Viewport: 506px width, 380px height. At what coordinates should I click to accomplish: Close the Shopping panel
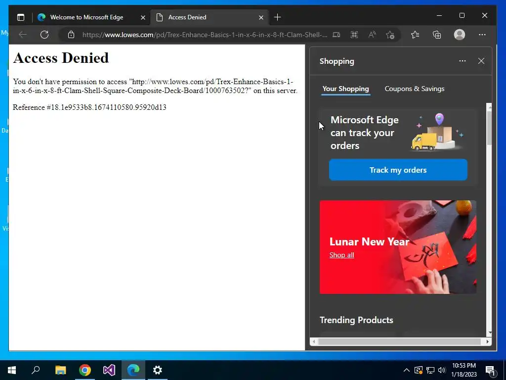point(481,61)
